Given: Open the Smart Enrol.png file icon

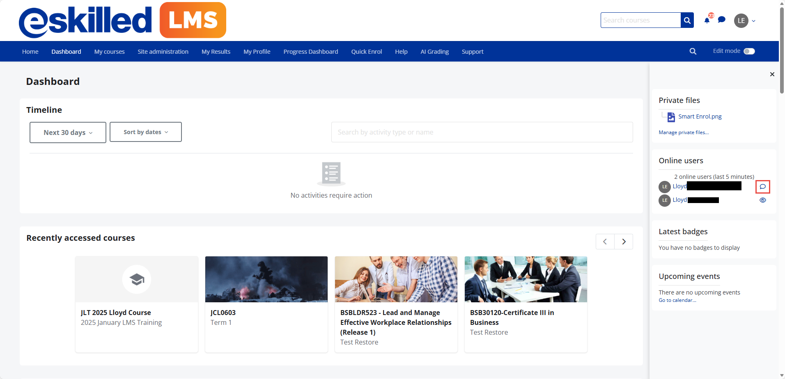Looking at the screenshot, I should coord(671,117).
